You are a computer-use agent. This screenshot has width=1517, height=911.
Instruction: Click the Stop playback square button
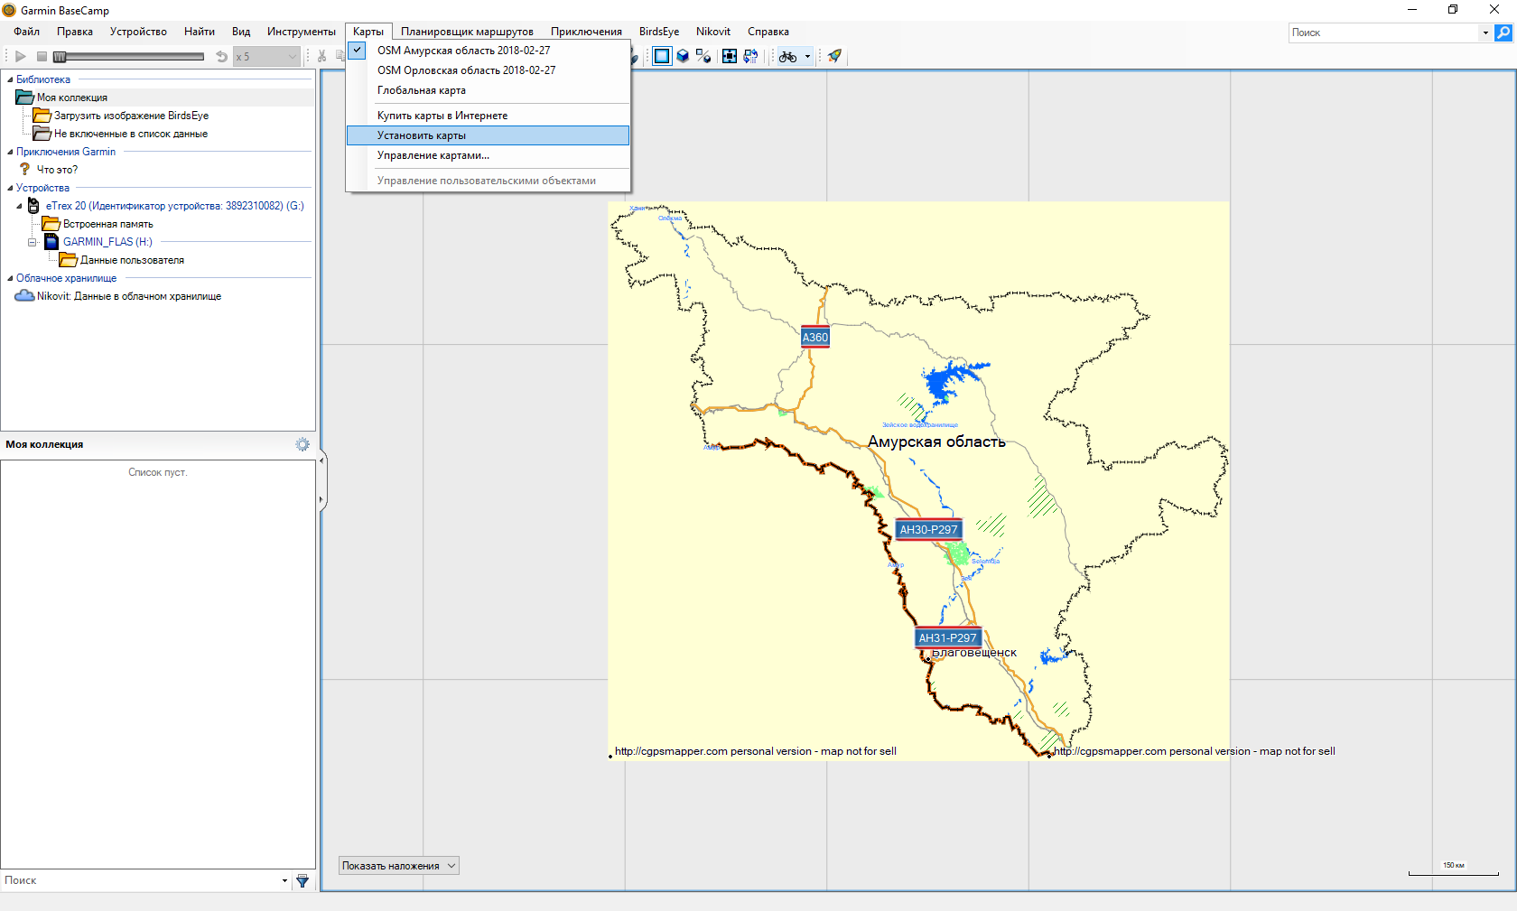(x=42, y=56)
